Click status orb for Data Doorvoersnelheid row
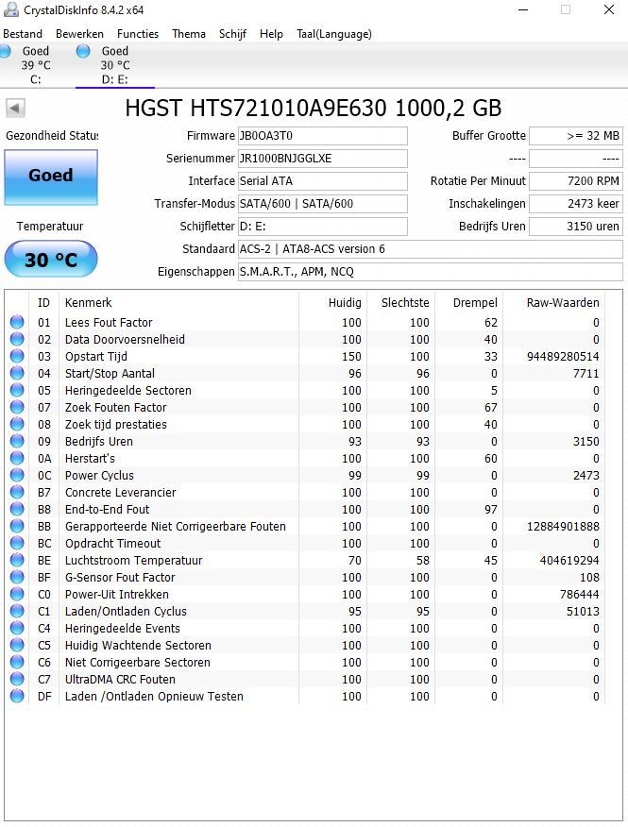The height and width of the screenshot is (827, 628). (x=17, y=339)
